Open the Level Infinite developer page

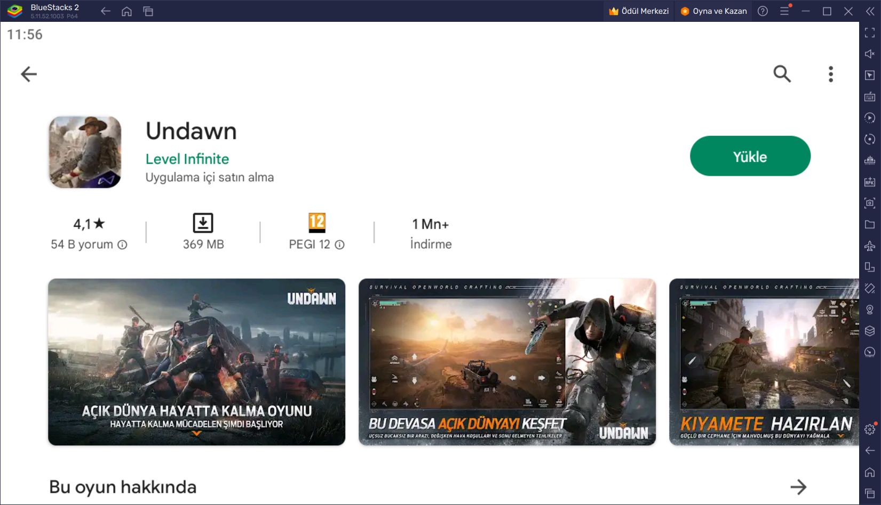(187, 159)
